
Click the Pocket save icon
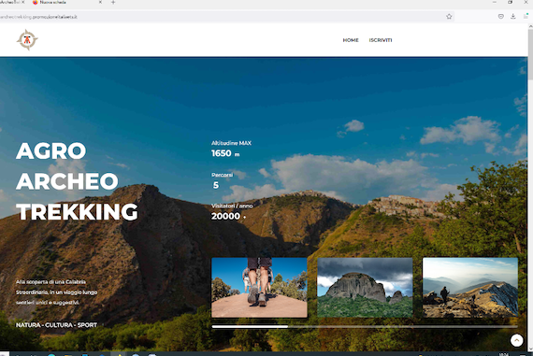pyautogui.click(x=500, y=16)
